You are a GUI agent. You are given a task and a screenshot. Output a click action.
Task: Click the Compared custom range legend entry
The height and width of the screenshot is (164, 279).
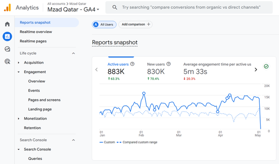coord(137,142)
